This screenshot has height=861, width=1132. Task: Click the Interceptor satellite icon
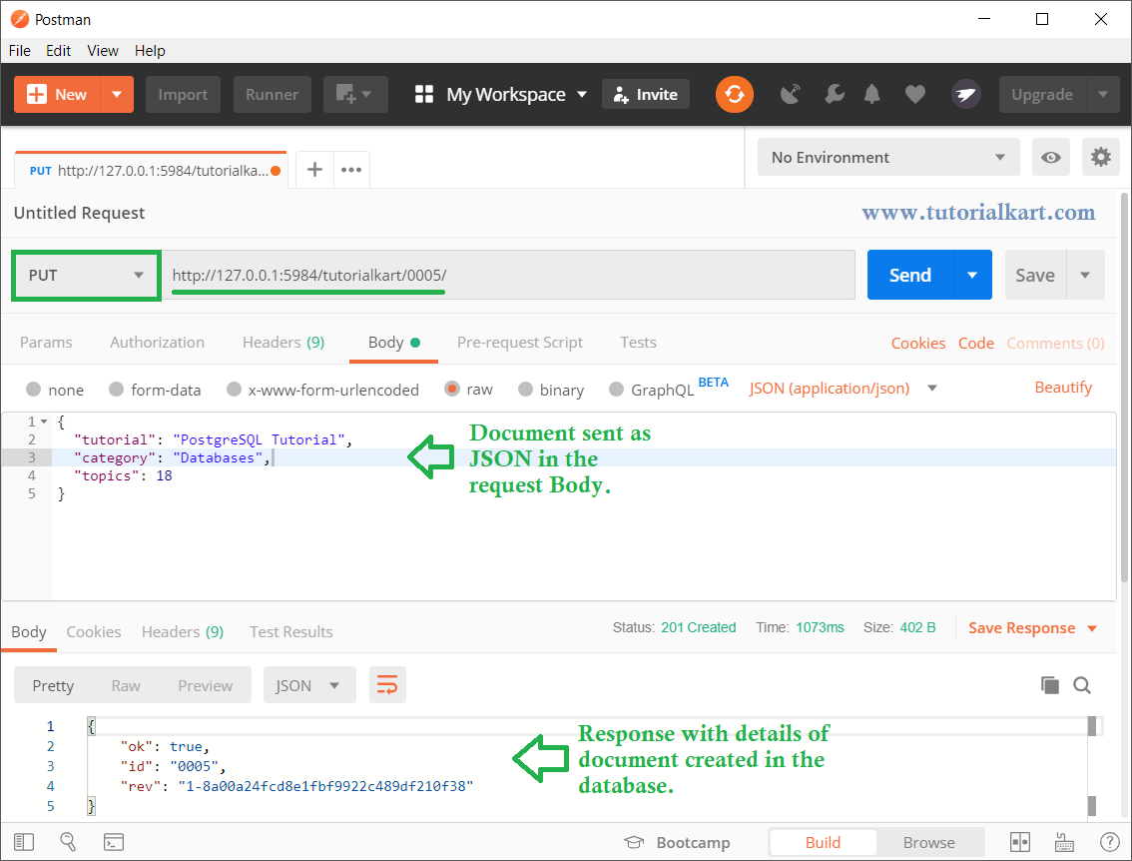coord(791,94)
